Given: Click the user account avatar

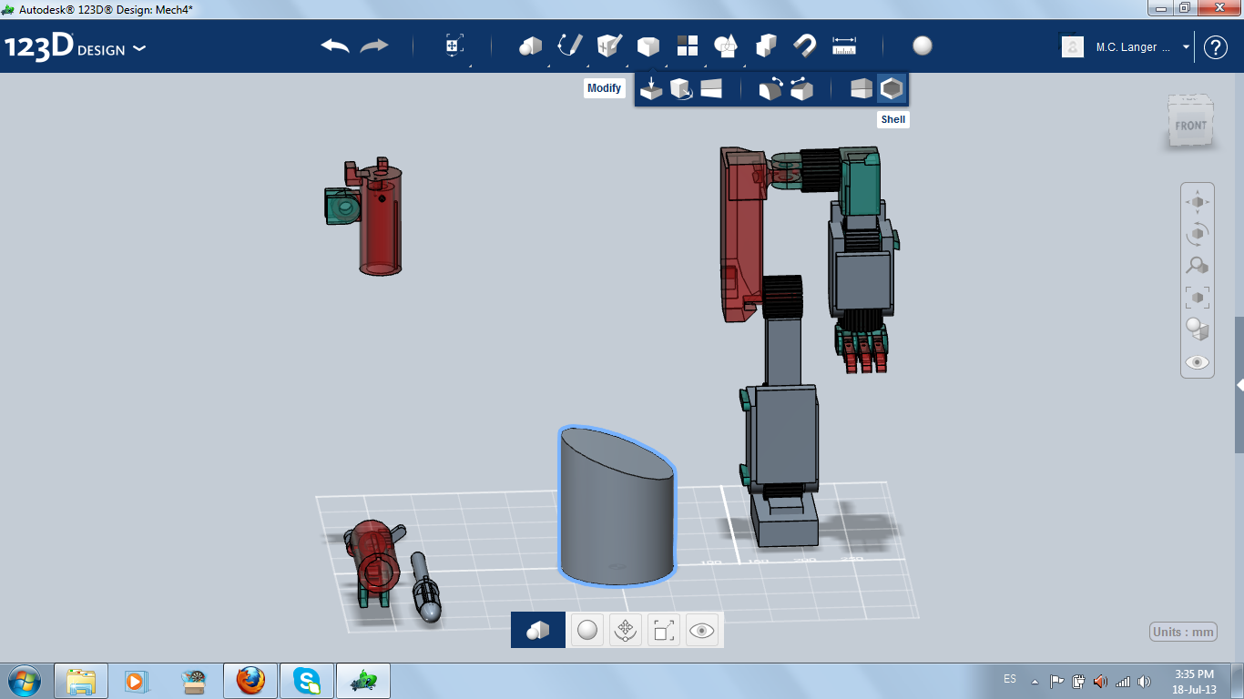Looking at the screenshot, I should click(1073, 46).
